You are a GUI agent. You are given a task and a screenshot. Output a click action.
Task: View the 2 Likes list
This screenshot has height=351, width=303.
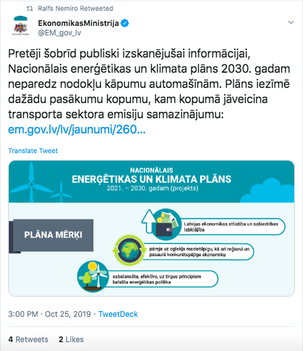tap(71, 339)
